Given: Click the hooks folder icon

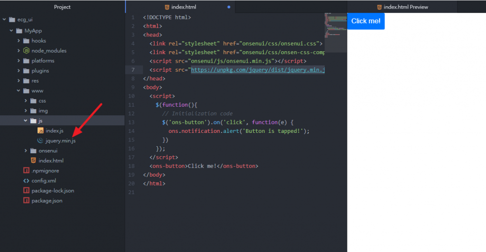Looking at the screenshot, I should tap(27, 41).
